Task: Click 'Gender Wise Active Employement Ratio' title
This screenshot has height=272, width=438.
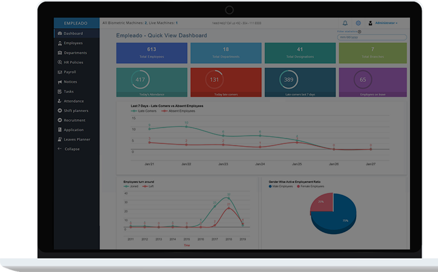Action: 294,182
